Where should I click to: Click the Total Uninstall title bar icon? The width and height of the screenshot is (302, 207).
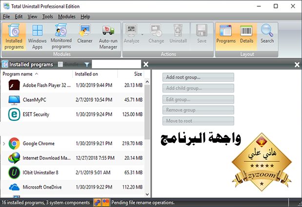pos(6,6)
